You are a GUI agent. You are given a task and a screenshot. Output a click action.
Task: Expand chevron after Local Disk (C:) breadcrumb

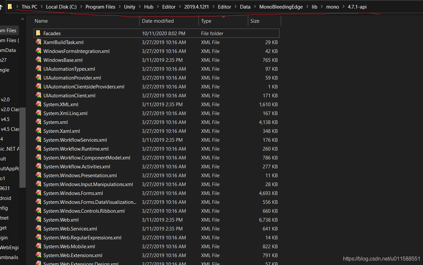81,7
